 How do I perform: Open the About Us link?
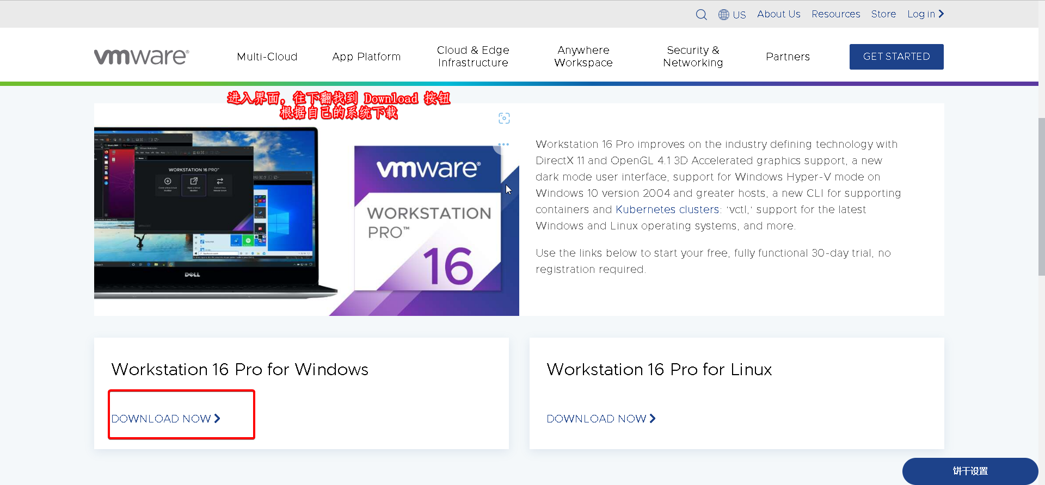pyautogui.click(x=778, y=14)
